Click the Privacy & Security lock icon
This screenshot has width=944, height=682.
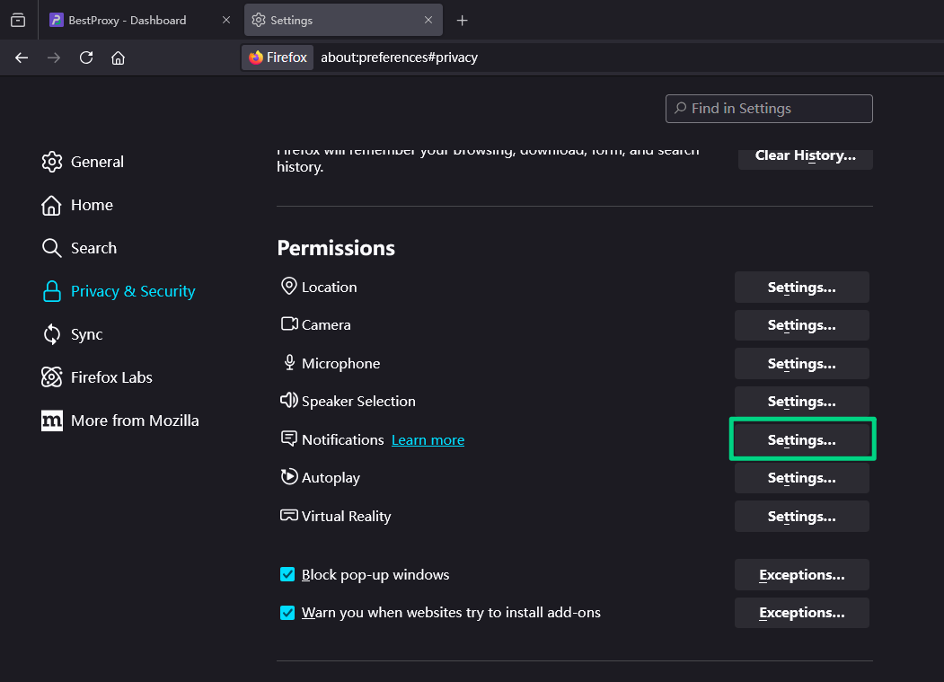tap(52, 292)
